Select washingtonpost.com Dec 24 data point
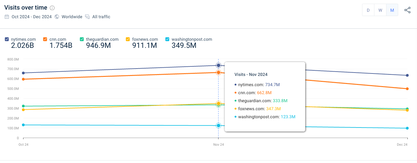417x163 pixels. pos(407,128)
